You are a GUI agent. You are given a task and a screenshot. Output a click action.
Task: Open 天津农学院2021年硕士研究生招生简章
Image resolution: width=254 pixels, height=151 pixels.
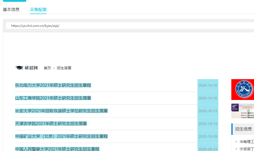pyautogui.click(x=51, y=124)
